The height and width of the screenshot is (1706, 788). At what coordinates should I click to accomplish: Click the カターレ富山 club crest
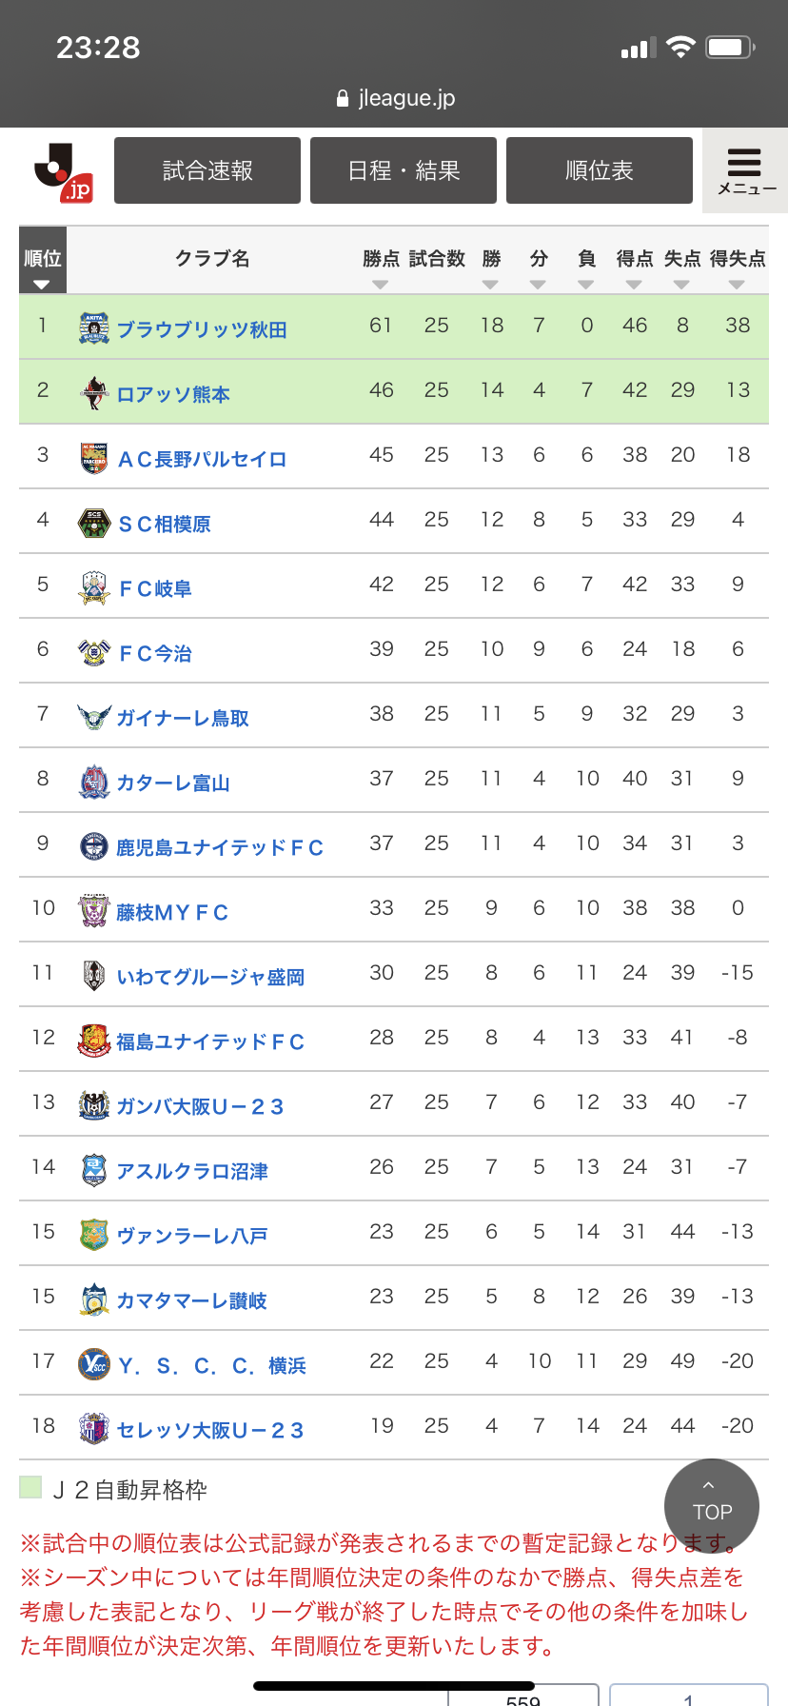point(94,782)
